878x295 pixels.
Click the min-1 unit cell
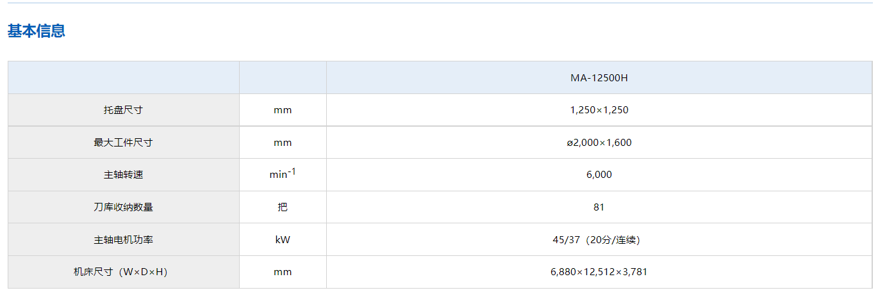tap(283, 174)
